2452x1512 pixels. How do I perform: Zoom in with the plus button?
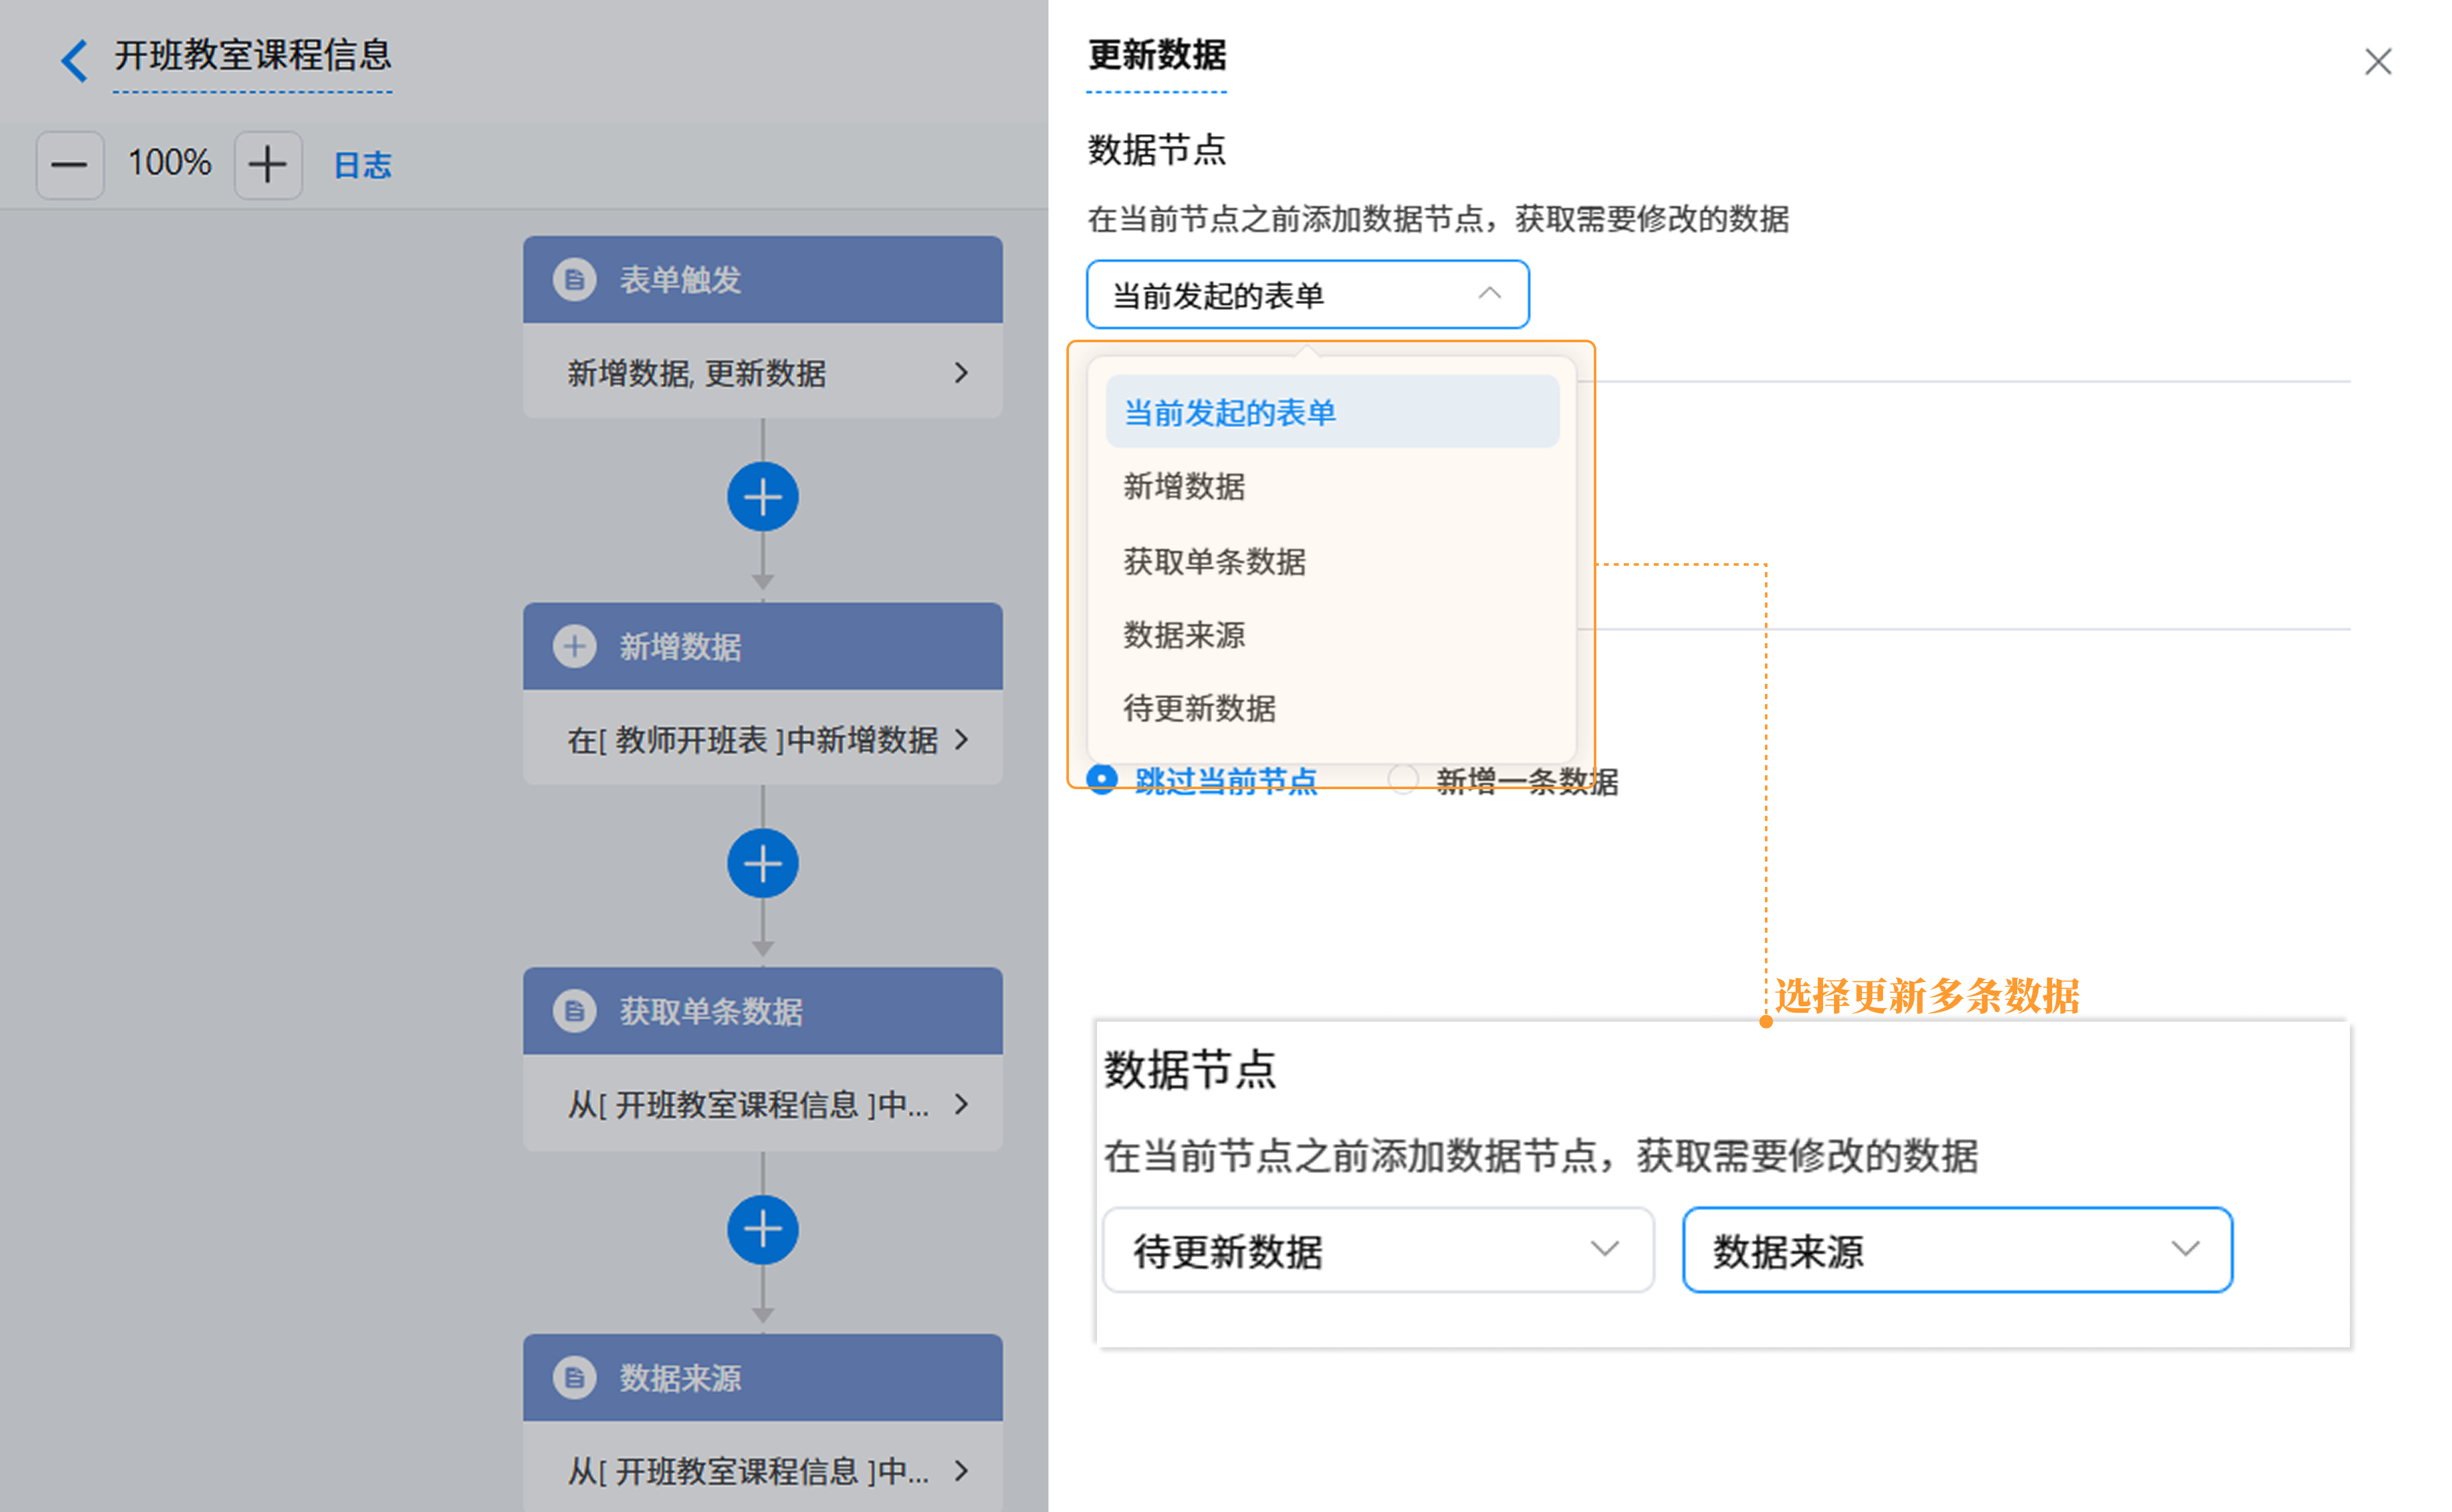coord(268,165)
